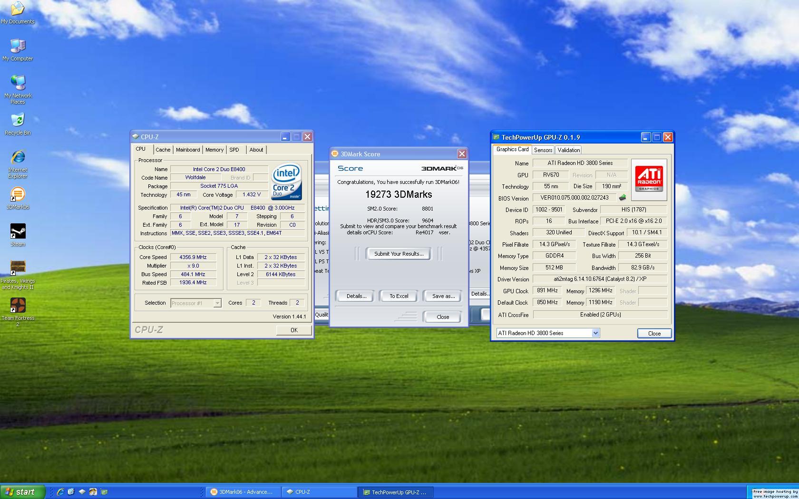
Task: Switch to CPU-Z taskbar button
Action: 319,492
